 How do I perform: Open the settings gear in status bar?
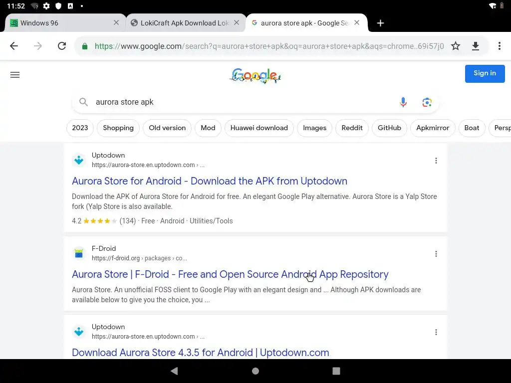click(46, 6)
